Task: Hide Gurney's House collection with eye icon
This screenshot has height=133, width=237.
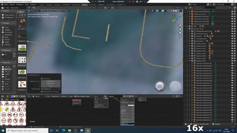Action: click(232, 29)
